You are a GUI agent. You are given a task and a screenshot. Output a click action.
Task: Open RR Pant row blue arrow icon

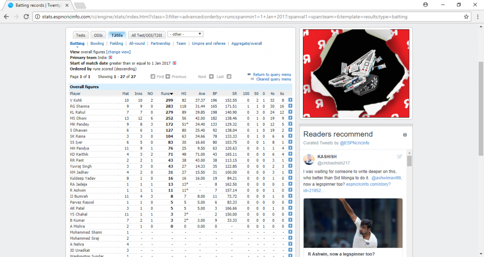[290, 160]
